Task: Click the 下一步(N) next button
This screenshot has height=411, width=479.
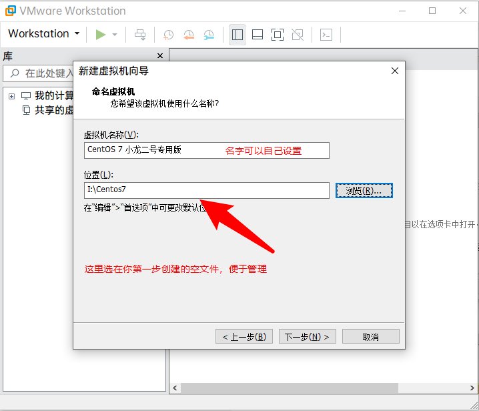Action: coord(308,336)
